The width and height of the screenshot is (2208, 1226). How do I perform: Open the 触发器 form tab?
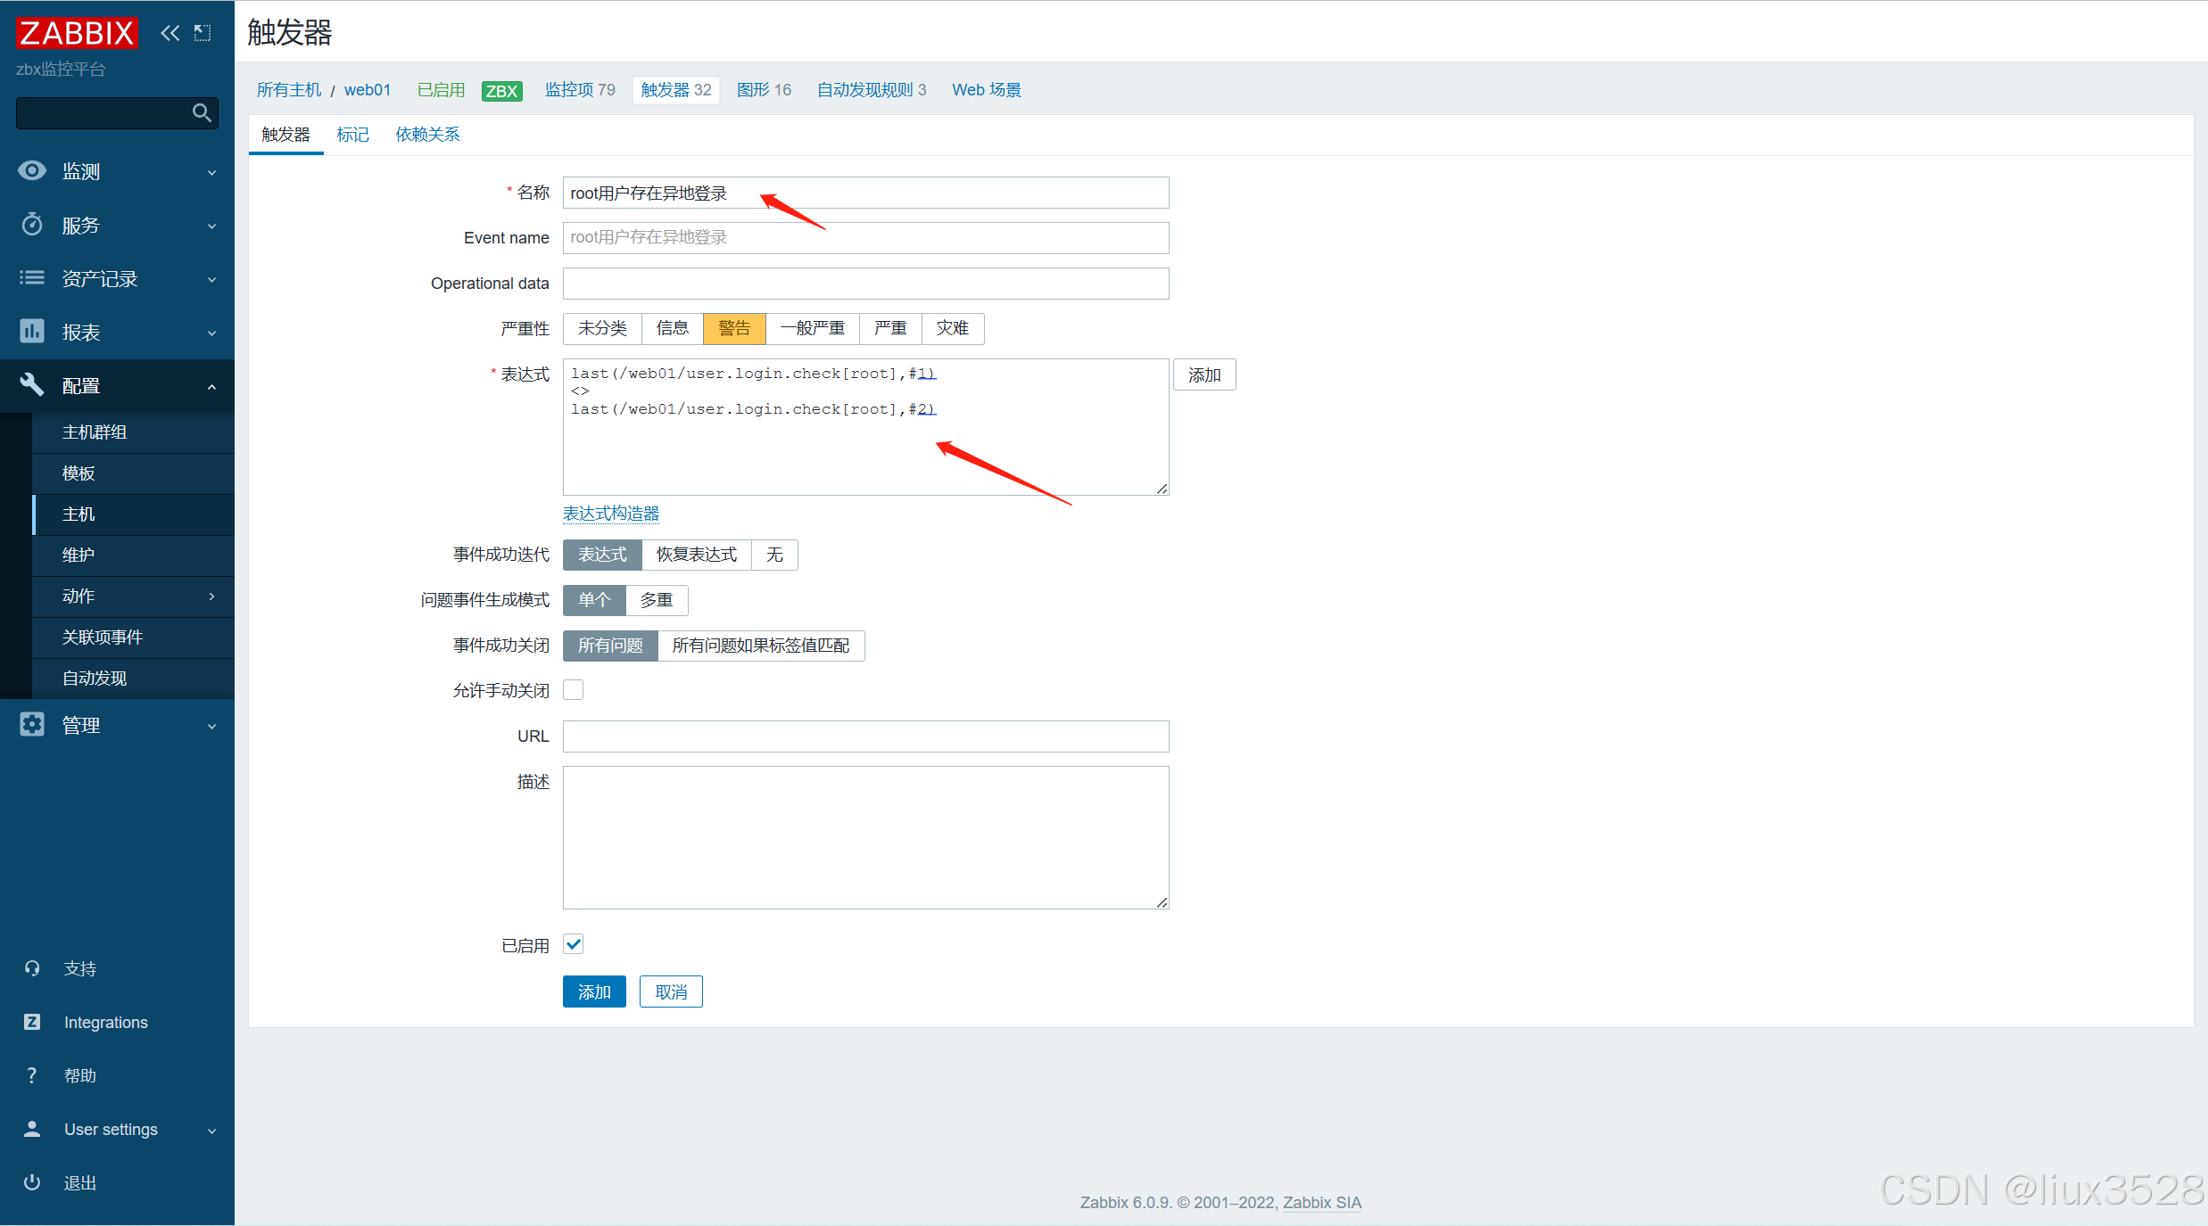[285, 135]
